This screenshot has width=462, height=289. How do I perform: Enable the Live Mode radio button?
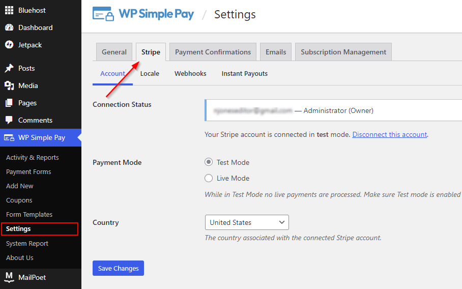(x=209, y=178)
